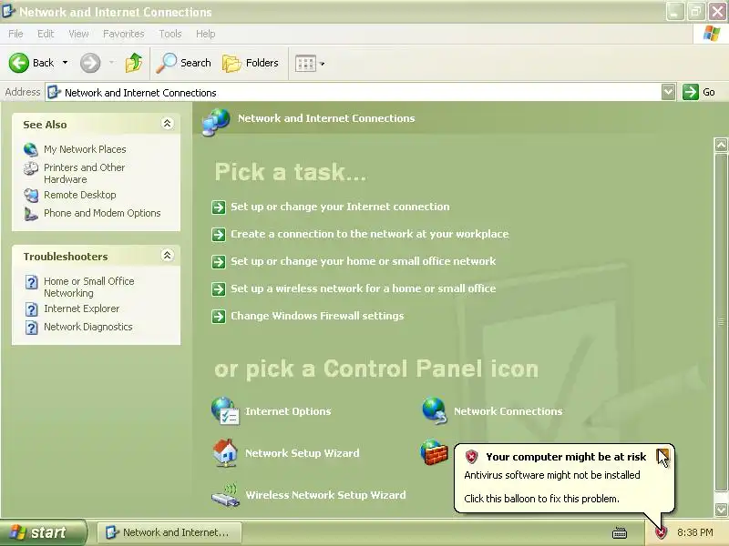The width and height of the screenshot is (729, 546).
Task: Click the vertical scrollbar thumb
Action: tap(721, 322)
